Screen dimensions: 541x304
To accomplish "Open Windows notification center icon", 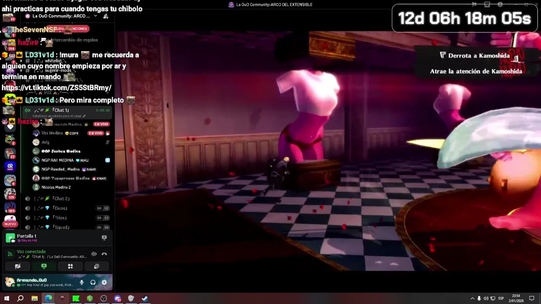I will (x=532, y=299).
